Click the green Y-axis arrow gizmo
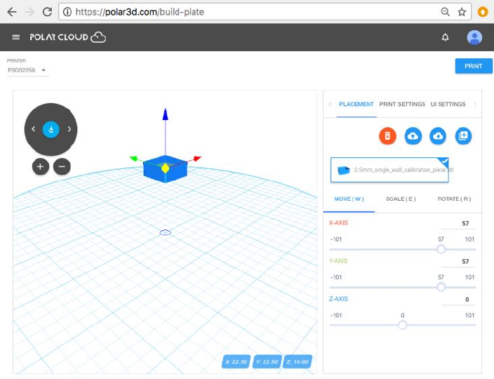494x379 pixels. [x=134, y=158]
